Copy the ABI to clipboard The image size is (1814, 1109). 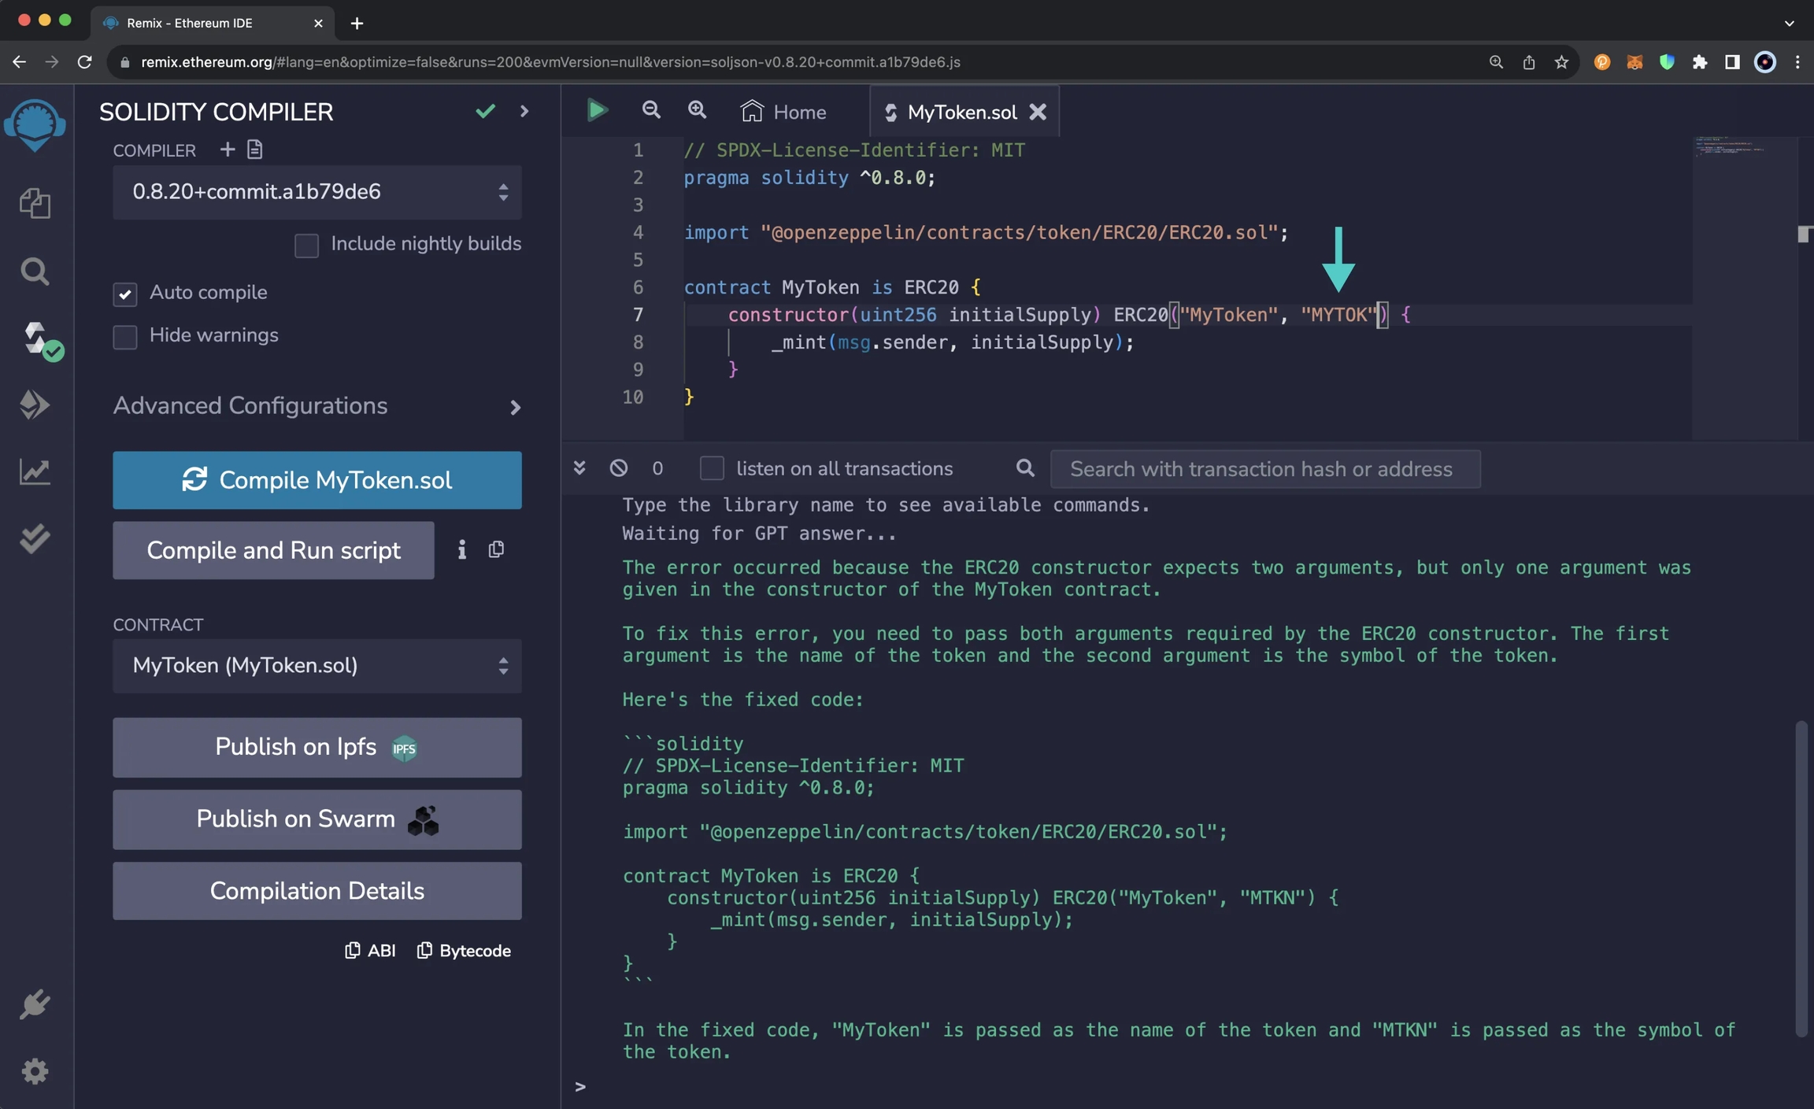click(x=370, y=951)
